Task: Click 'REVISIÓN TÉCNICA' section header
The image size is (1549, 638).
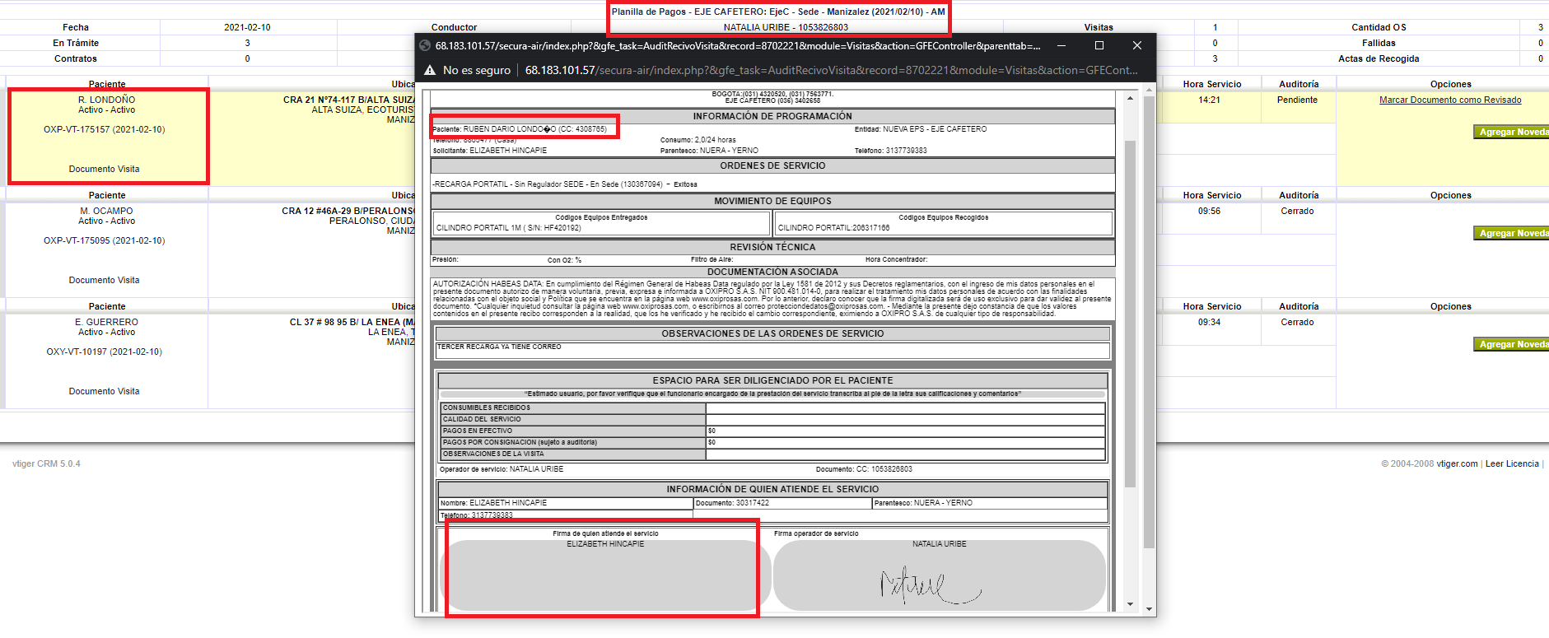Action: coord(772,248)
